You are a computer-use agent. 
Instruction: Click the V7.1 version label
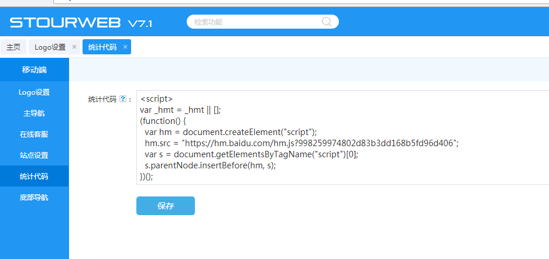point(140,24)
